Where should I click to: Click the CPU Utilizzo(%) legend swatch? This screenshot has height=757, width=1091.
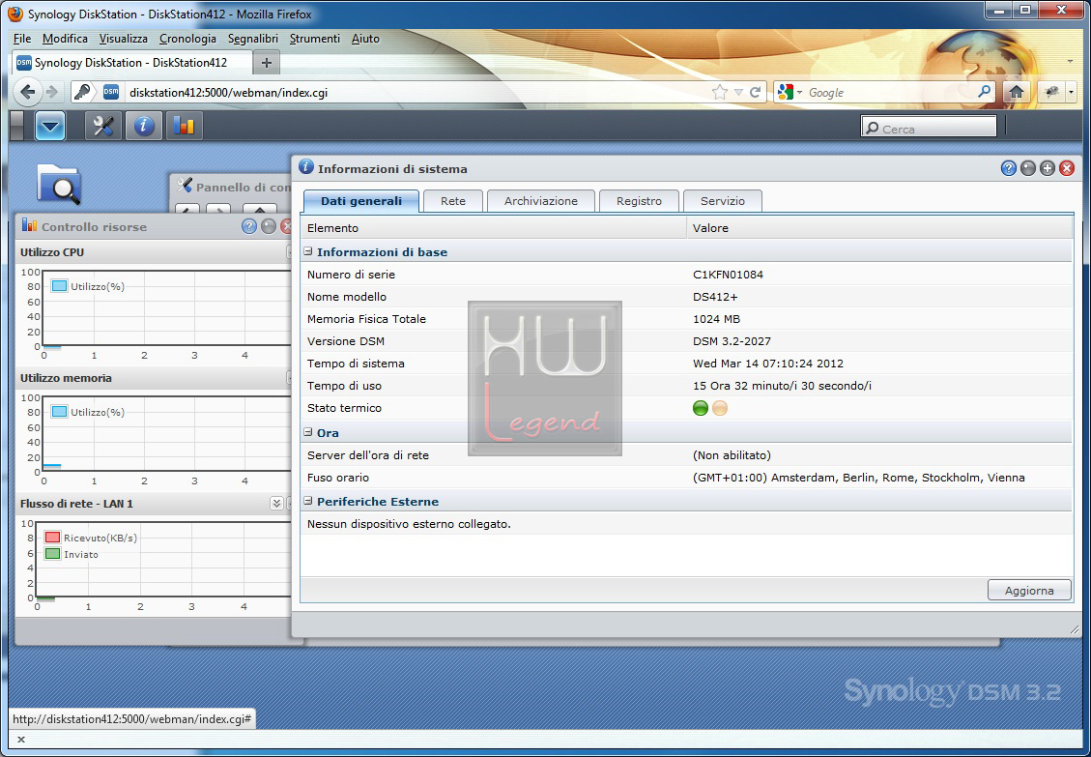pos(59,286)
